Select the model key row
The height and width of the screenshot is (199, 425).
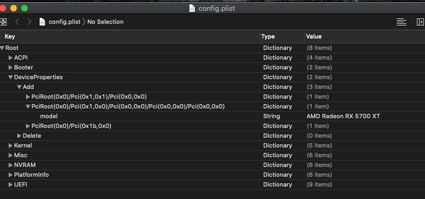(213, 116)
